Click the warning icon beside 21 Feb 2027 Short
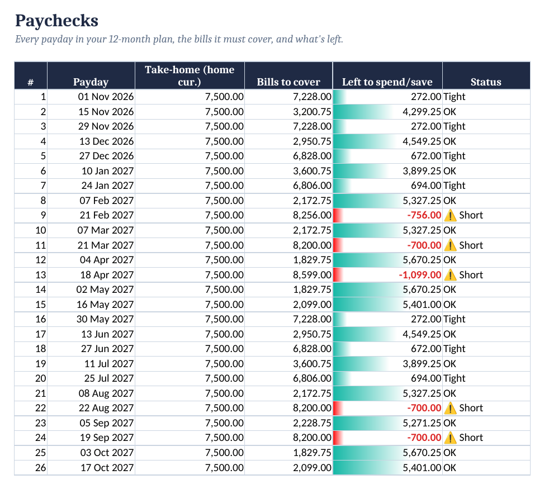The width and height of the screenshot is (544, 489). click(450, 215)
